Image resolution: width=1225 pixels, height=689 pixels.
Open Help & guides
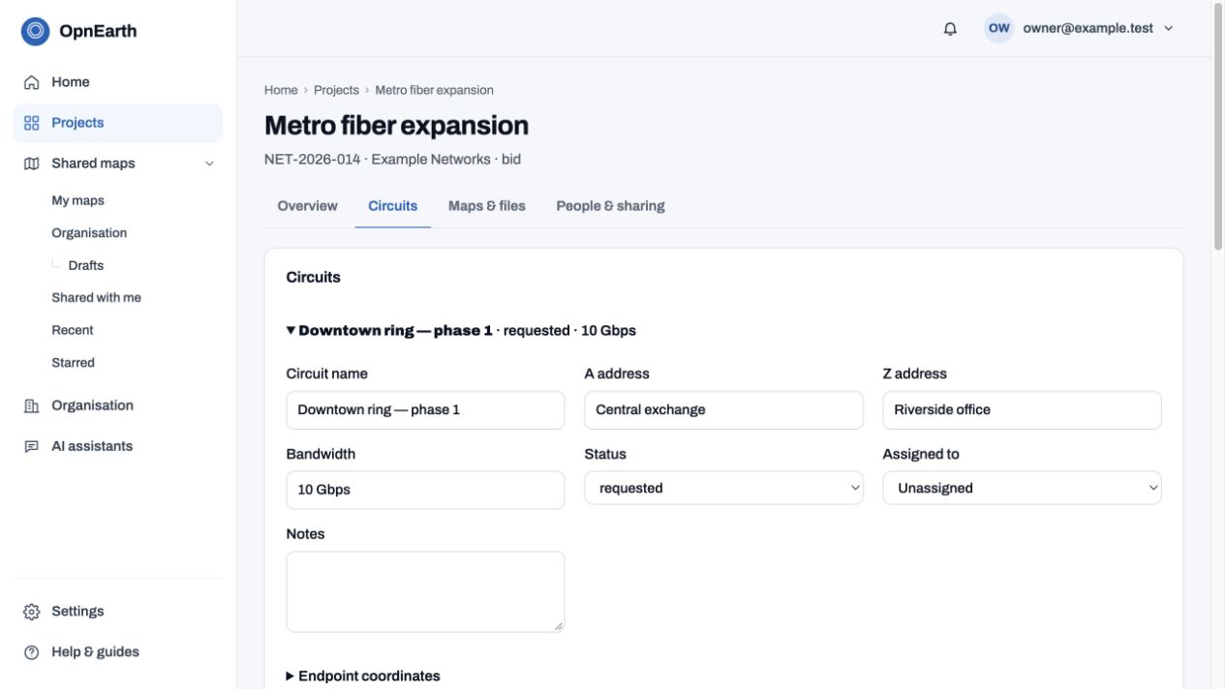tap(118, 652)
